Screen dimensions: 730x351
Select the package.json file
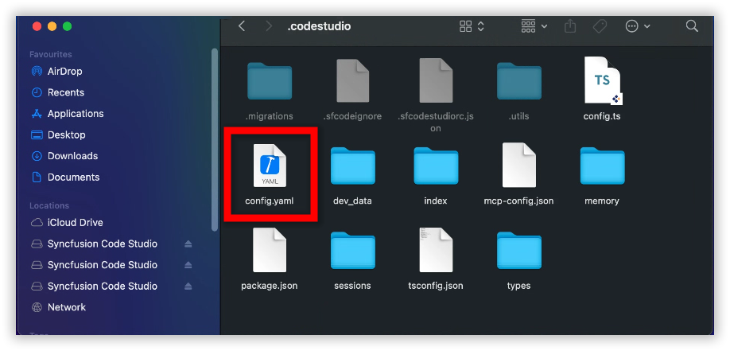(x=269, y=250)
